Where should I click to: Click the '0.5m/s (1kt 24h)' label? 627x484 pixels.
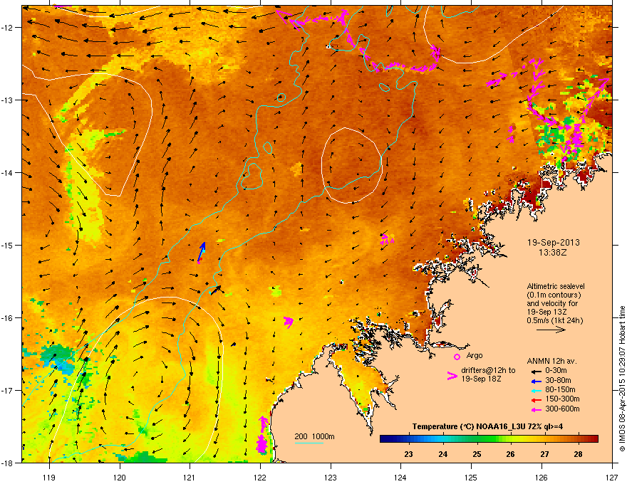(554, 321)
